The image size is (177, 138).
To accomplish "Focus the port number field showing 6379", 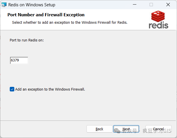I will (x=19, y=61).
